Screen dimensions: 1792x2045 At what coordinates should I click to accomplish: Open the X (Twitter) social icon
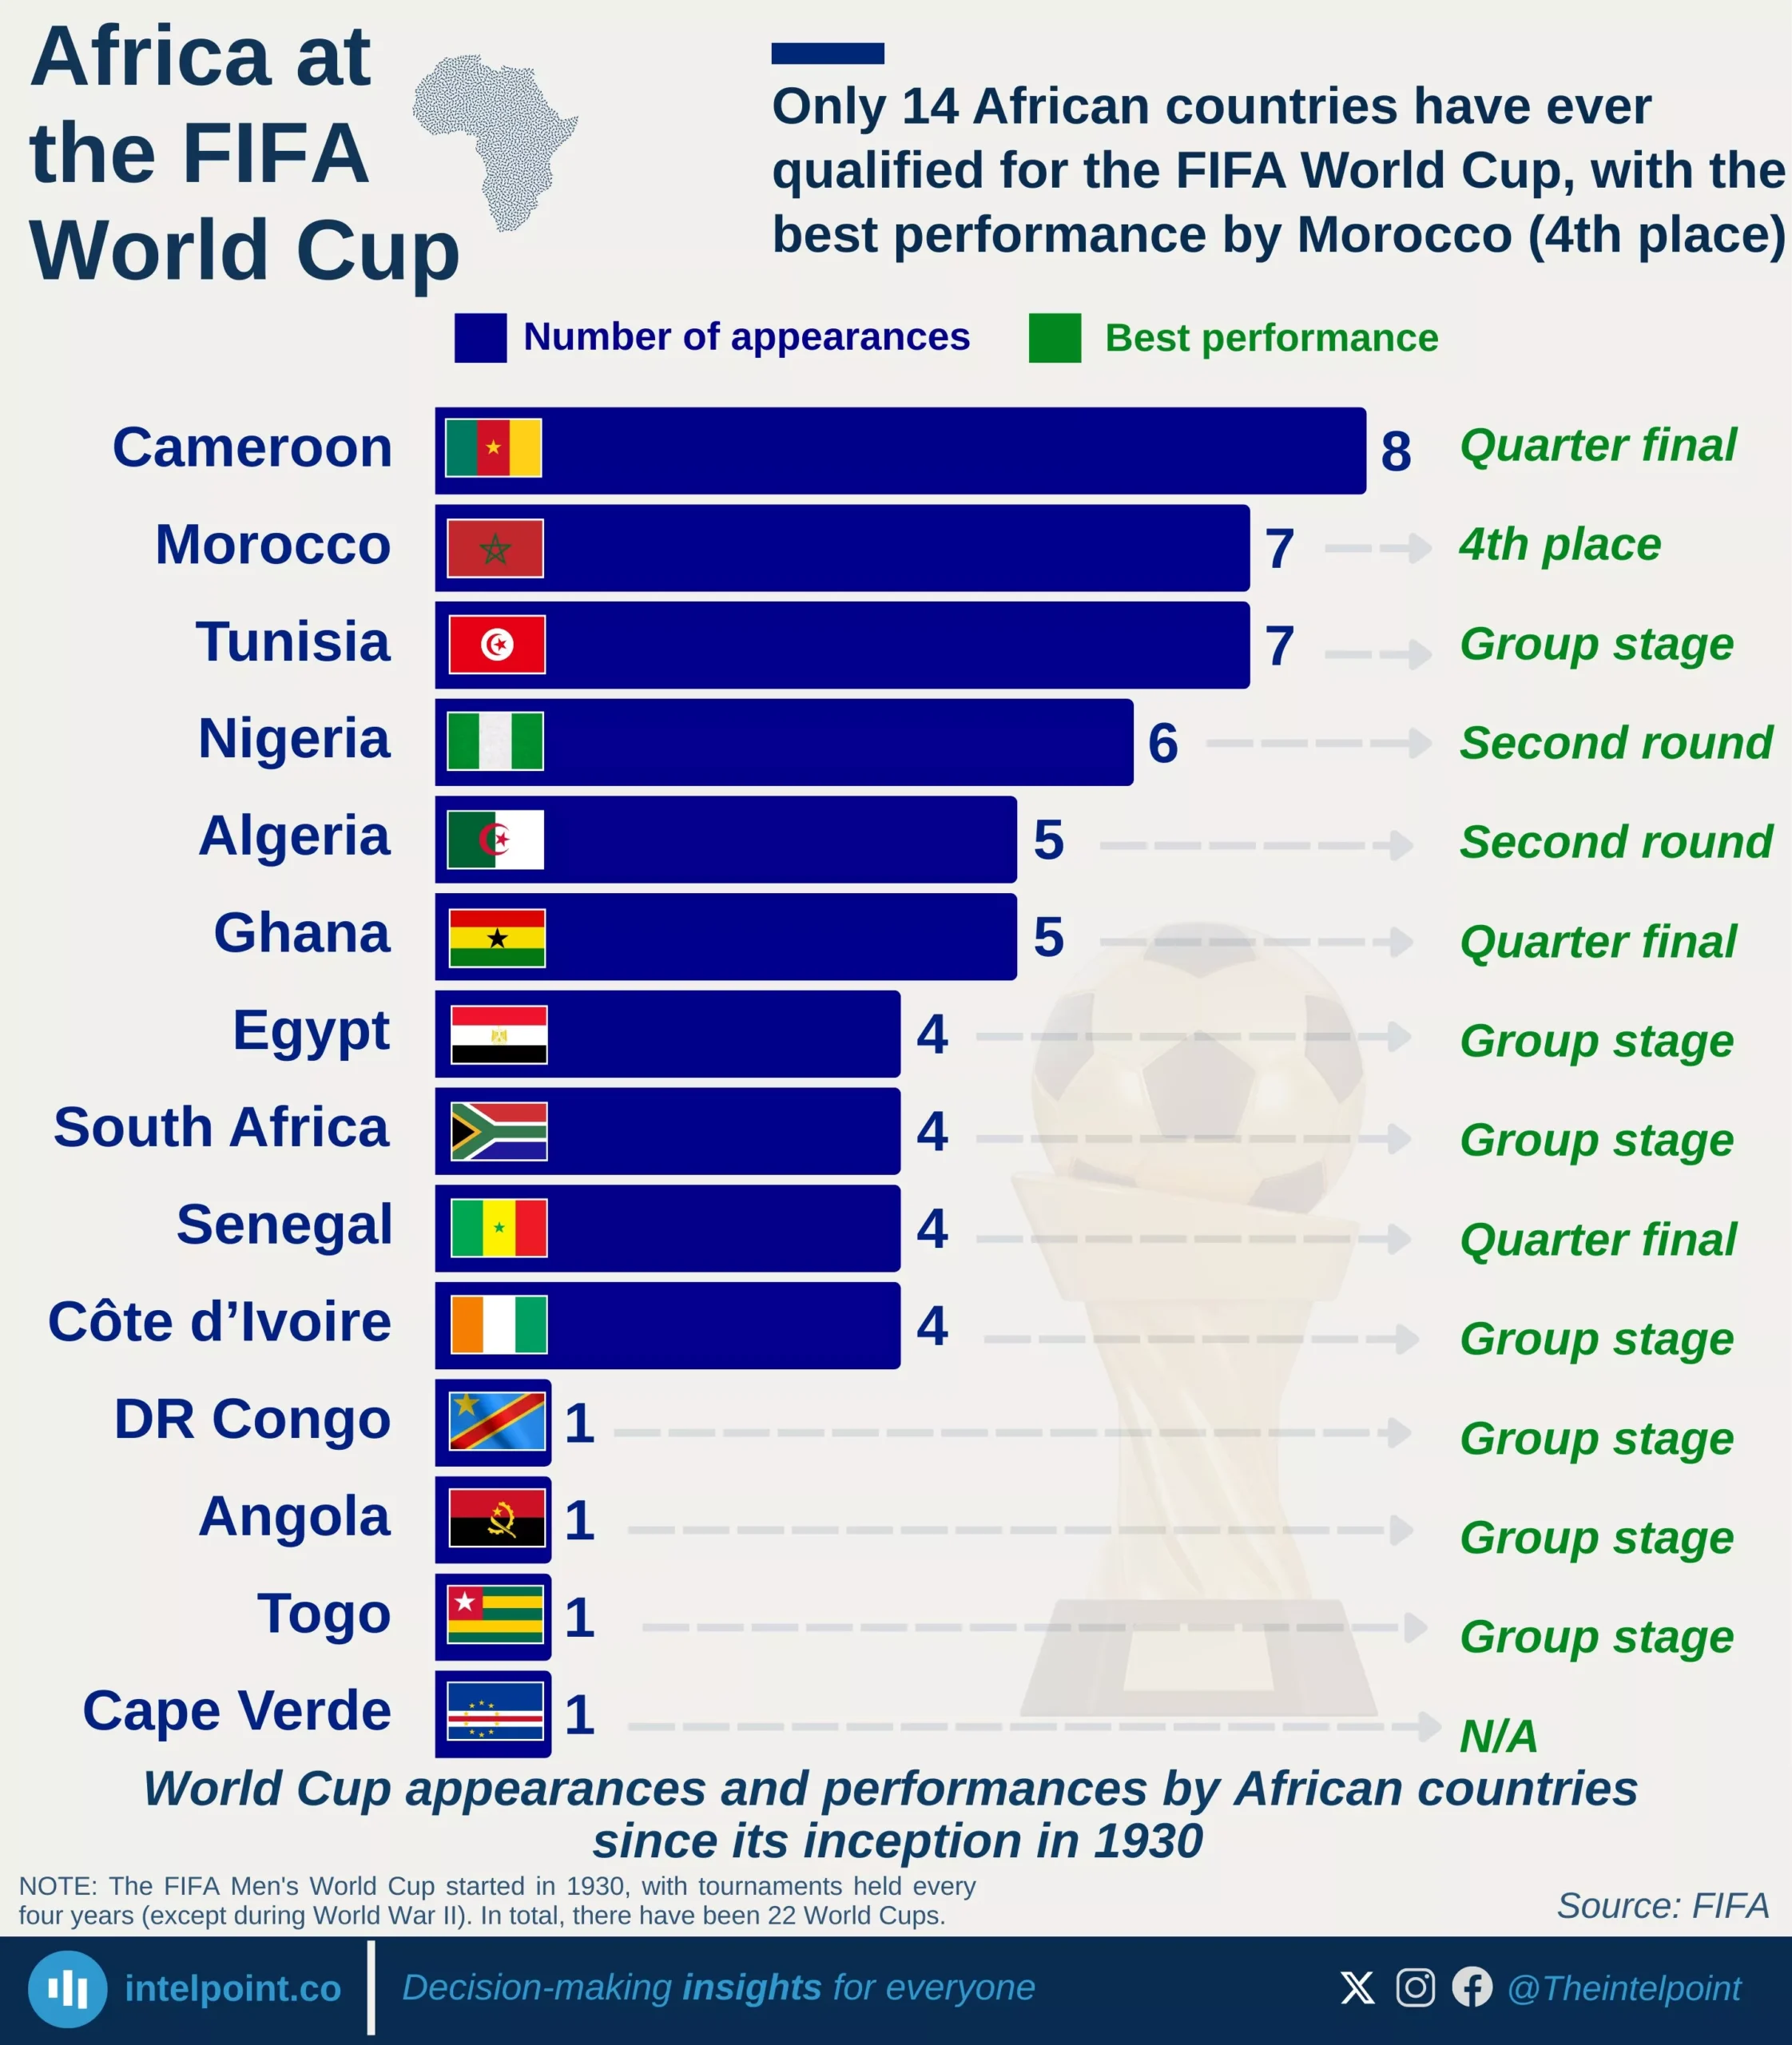point(1357,1987)
